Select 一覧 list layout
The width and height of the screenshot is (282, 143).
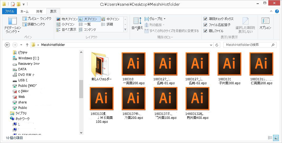pyautogui.click(x=85, y=24)
